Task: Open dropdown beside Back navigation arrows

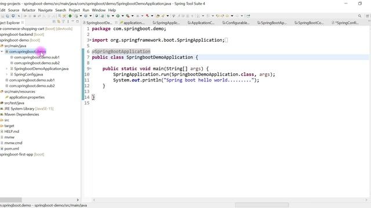Action: (232, 16)
